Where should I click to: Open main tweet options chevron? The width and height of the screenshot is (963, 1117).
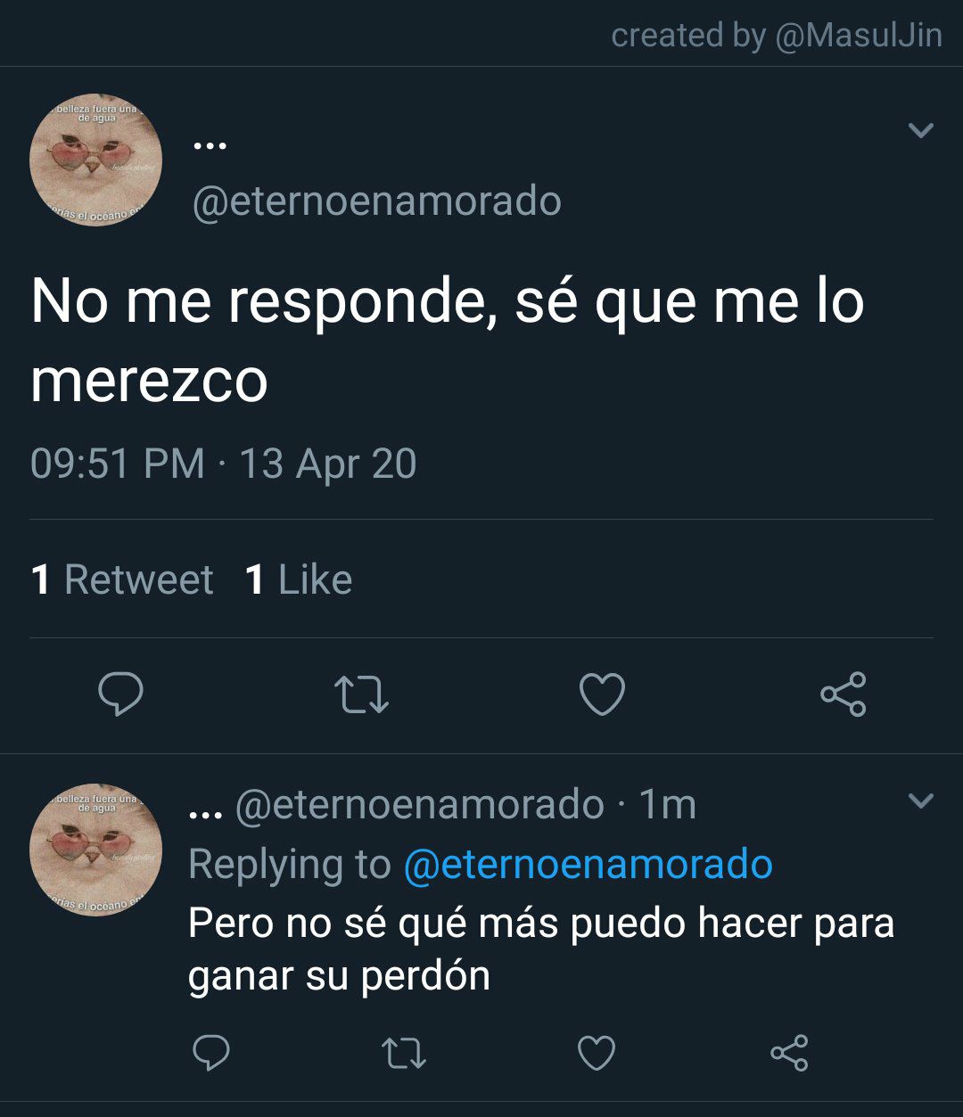point(920,130)
